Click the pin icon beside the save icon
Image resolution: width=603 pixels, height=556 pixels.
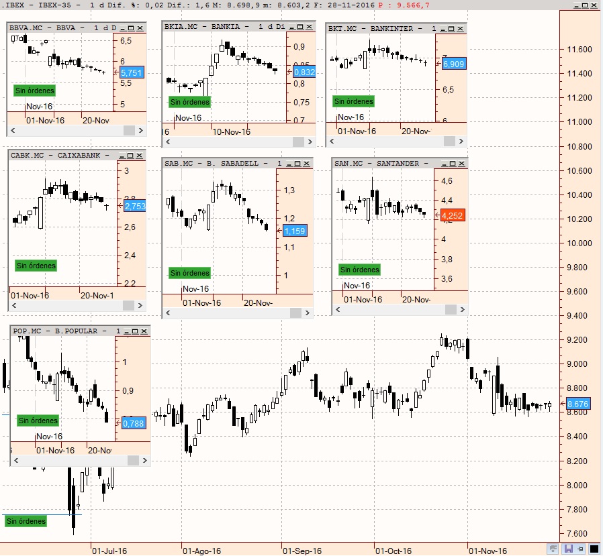(580, 549)
